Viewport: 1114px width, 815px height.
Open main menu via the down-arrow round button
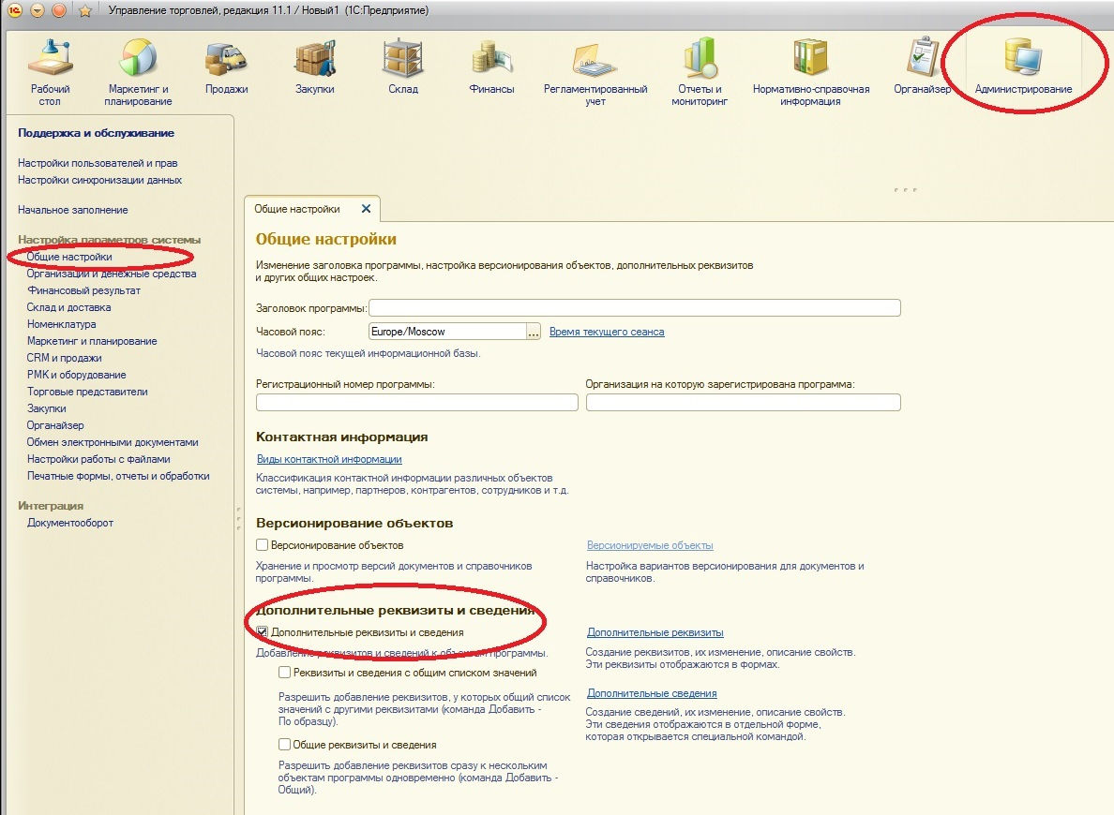pyautogui.click(x=38, y=10)
